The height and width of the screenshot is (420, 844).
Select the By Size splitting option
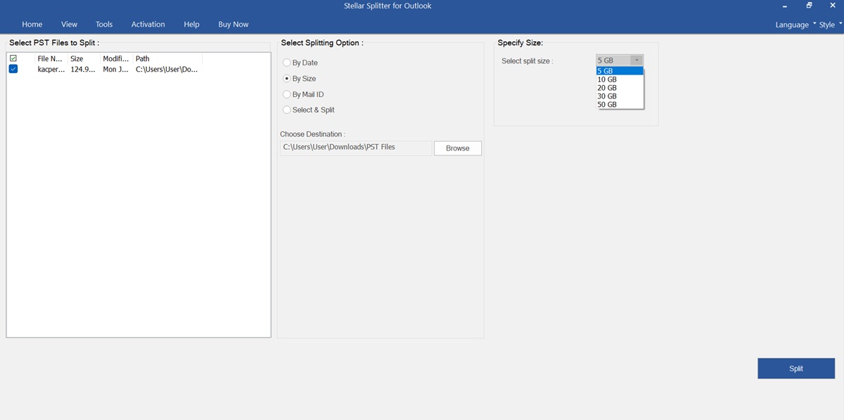[300, 79]
